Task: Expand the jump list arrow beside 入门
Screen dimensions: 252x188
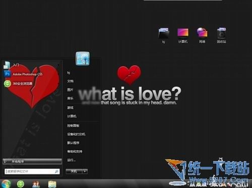Action: pyautogui.click(x=58, y=65)
